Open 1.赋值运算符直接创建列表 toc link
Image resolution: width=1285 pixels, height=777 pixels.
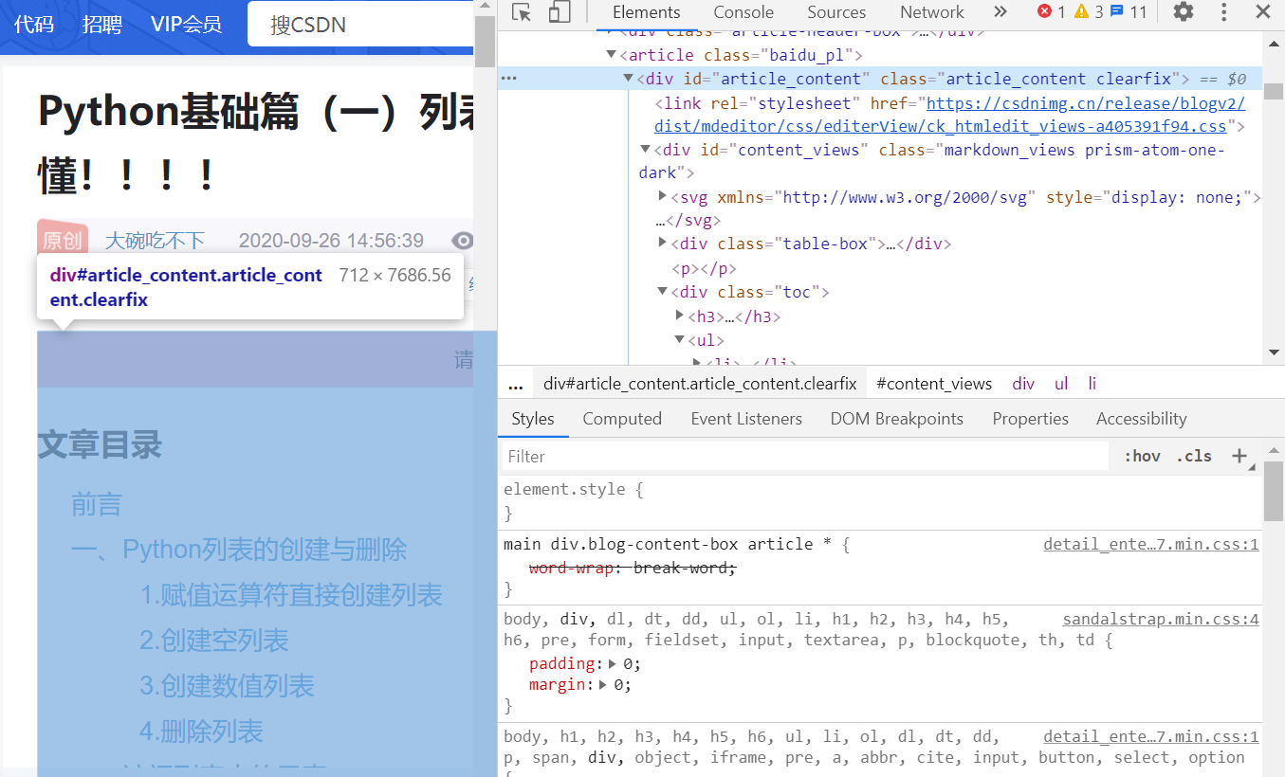click(291, 595)
